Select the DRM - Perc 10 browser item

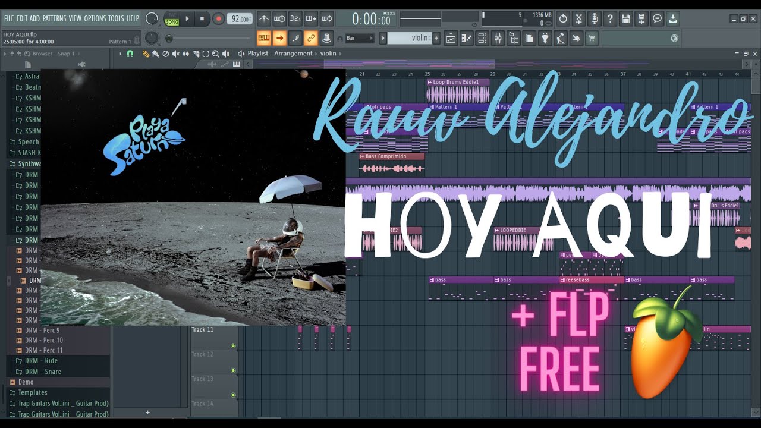[x=44, y=340]
